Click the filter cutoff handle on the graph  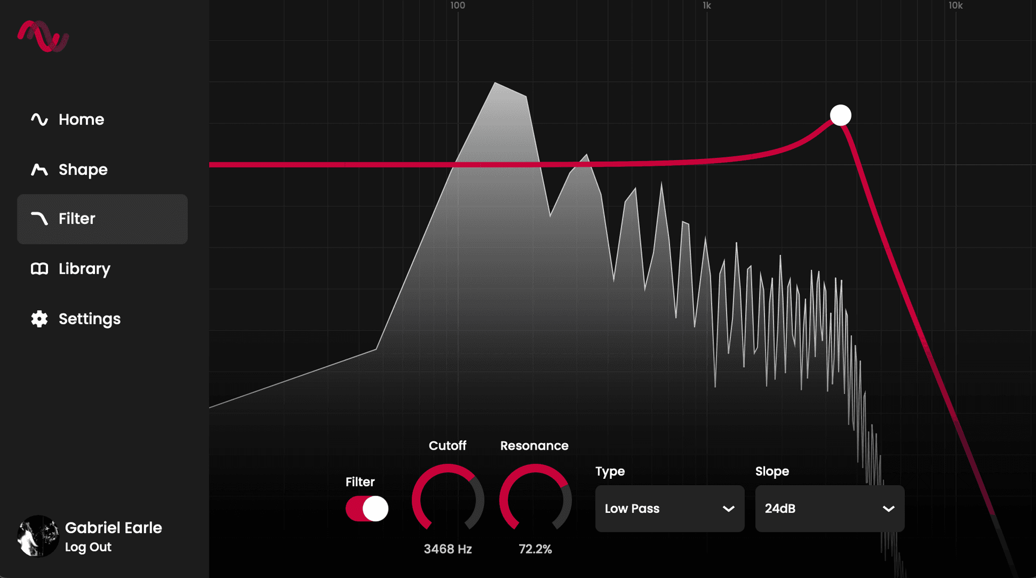click(x=840, y=114)
